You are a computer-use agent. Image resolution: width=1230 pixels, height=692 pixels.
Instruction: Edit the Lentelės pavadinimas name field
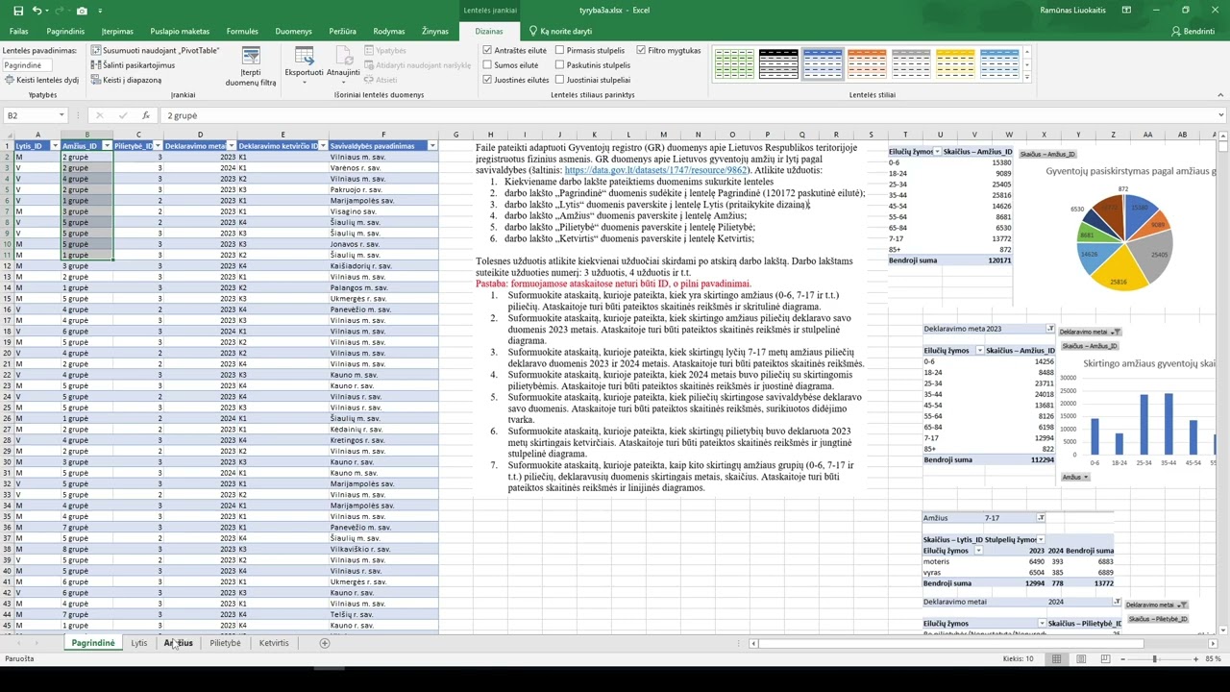point(27,65)
